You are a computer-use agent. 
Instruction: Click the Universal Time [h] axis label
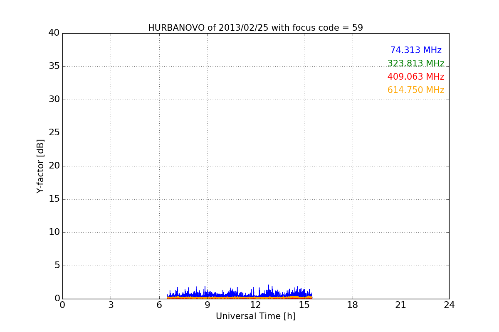click(x=255, y=316)
